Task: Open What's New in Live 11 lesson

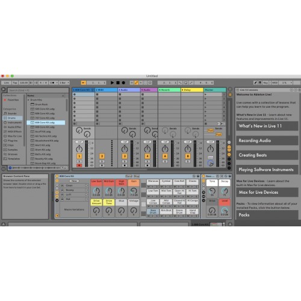Action: [267, 126]
